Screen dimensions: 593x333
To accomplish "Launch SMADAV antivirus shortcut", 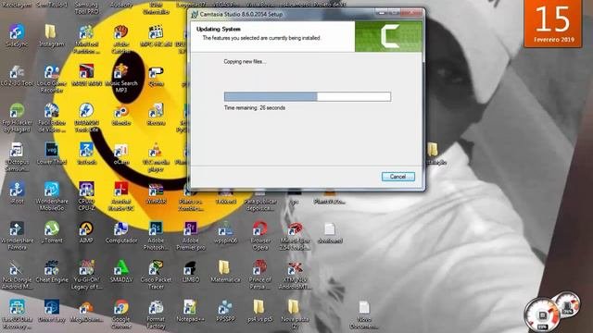I will click(121, 272).
